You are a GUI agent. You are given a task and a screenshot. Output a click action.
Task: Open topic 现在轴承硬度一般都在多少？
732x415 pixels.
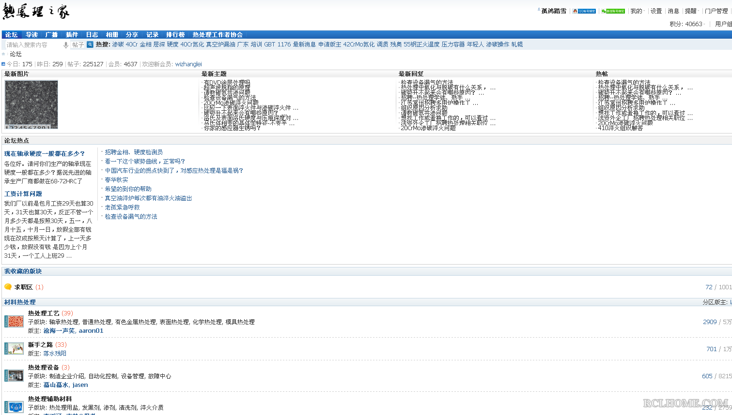coord(45,154)
